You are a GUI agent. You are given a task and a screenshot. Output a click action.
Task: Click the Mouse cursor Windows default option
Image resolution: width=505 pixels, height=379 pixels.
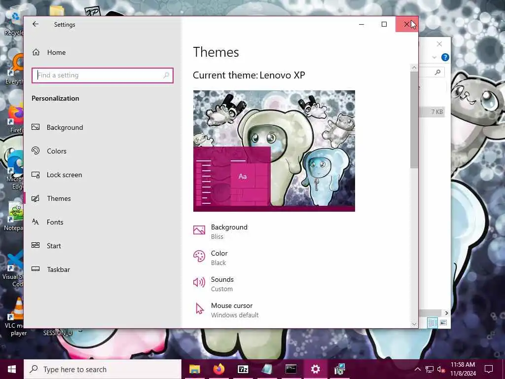[226, 310]
